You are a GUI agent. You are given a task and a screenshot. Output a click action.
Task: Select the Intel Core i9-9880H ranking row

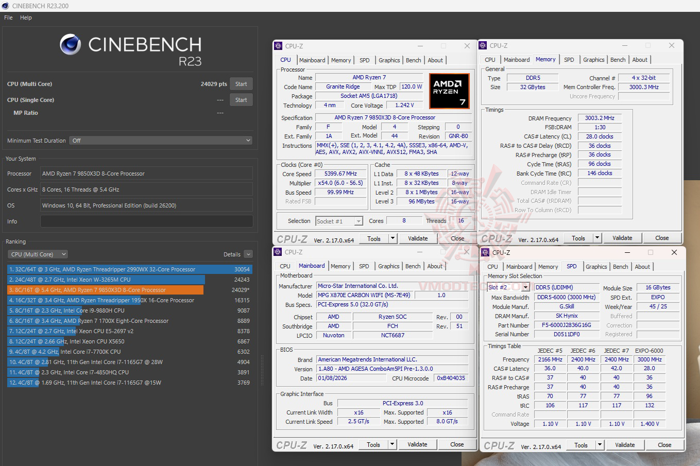[129, 310]
